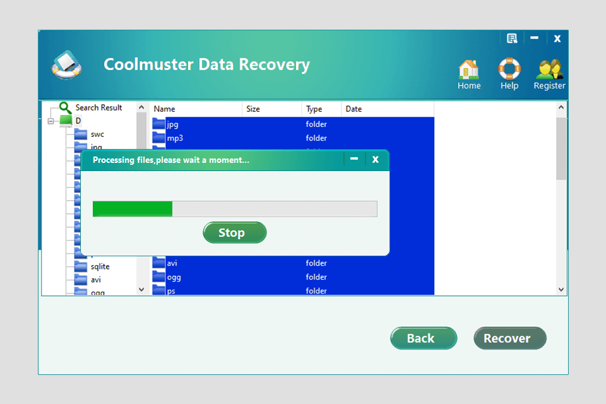Open the Home screen via house icon

[468, 66]
